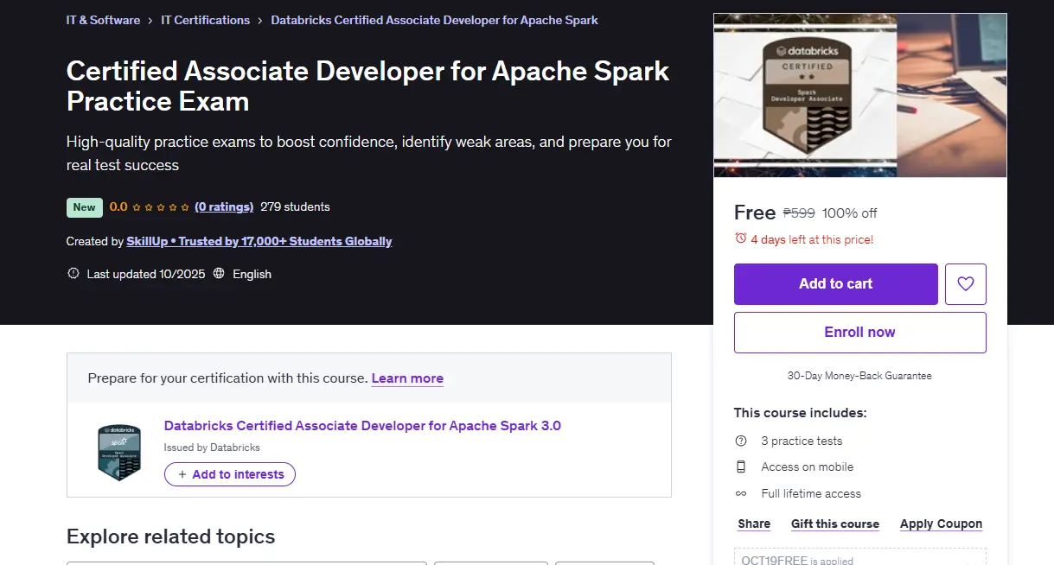Click the 3 practice tests text
Image resolution: width=1054 pixels, height=565 pixels.
(802, 441)
